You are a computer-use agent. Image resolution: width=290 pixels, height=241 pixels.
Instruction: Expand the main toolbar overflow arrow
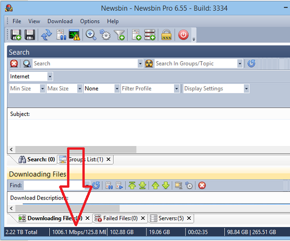click(194, 39)
